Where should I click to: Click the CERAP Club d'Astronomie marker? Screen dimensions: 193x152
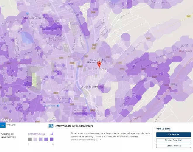point(105,61)
